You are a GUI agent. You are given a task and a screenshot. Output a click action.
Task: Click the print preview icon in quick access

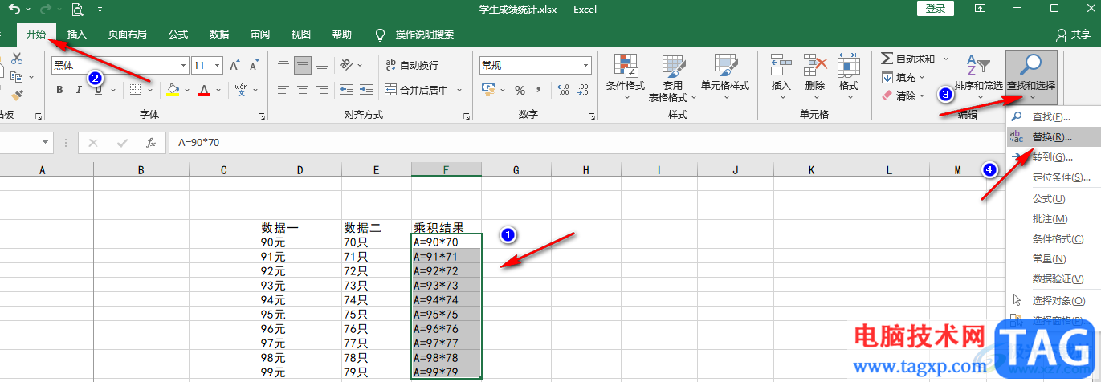coord(77,10)
